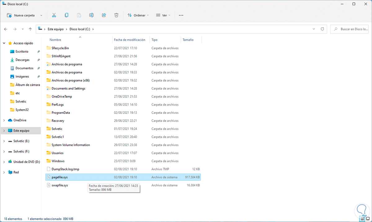This screenshot has height=222, width=372.
Task: Sort by Fecha de modificación column
Action: click(x=130, y=40)
